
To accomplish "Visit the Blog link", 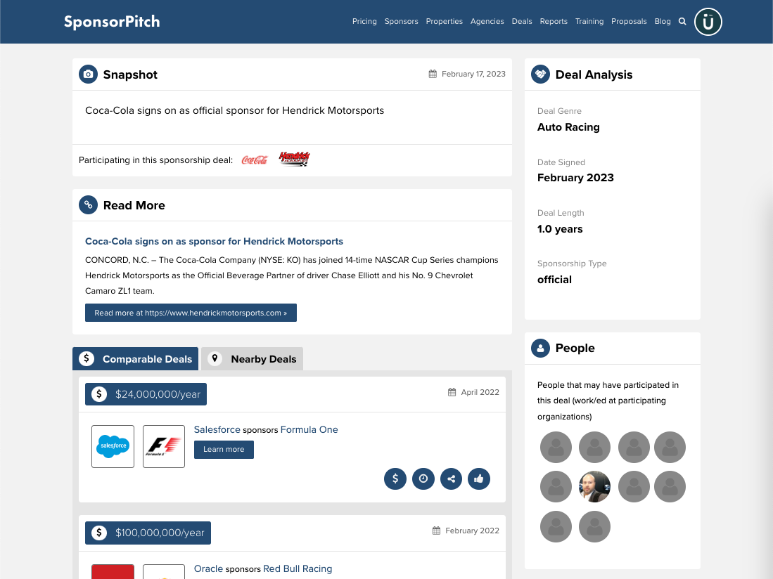I will click(x=663, y=21).
